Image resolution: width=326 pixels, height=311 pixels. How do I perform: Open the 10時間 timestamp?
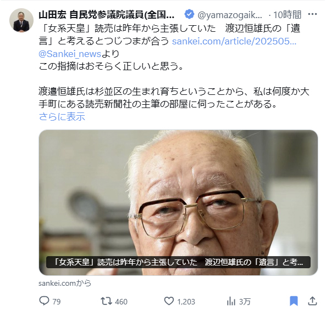click(287, 15)
